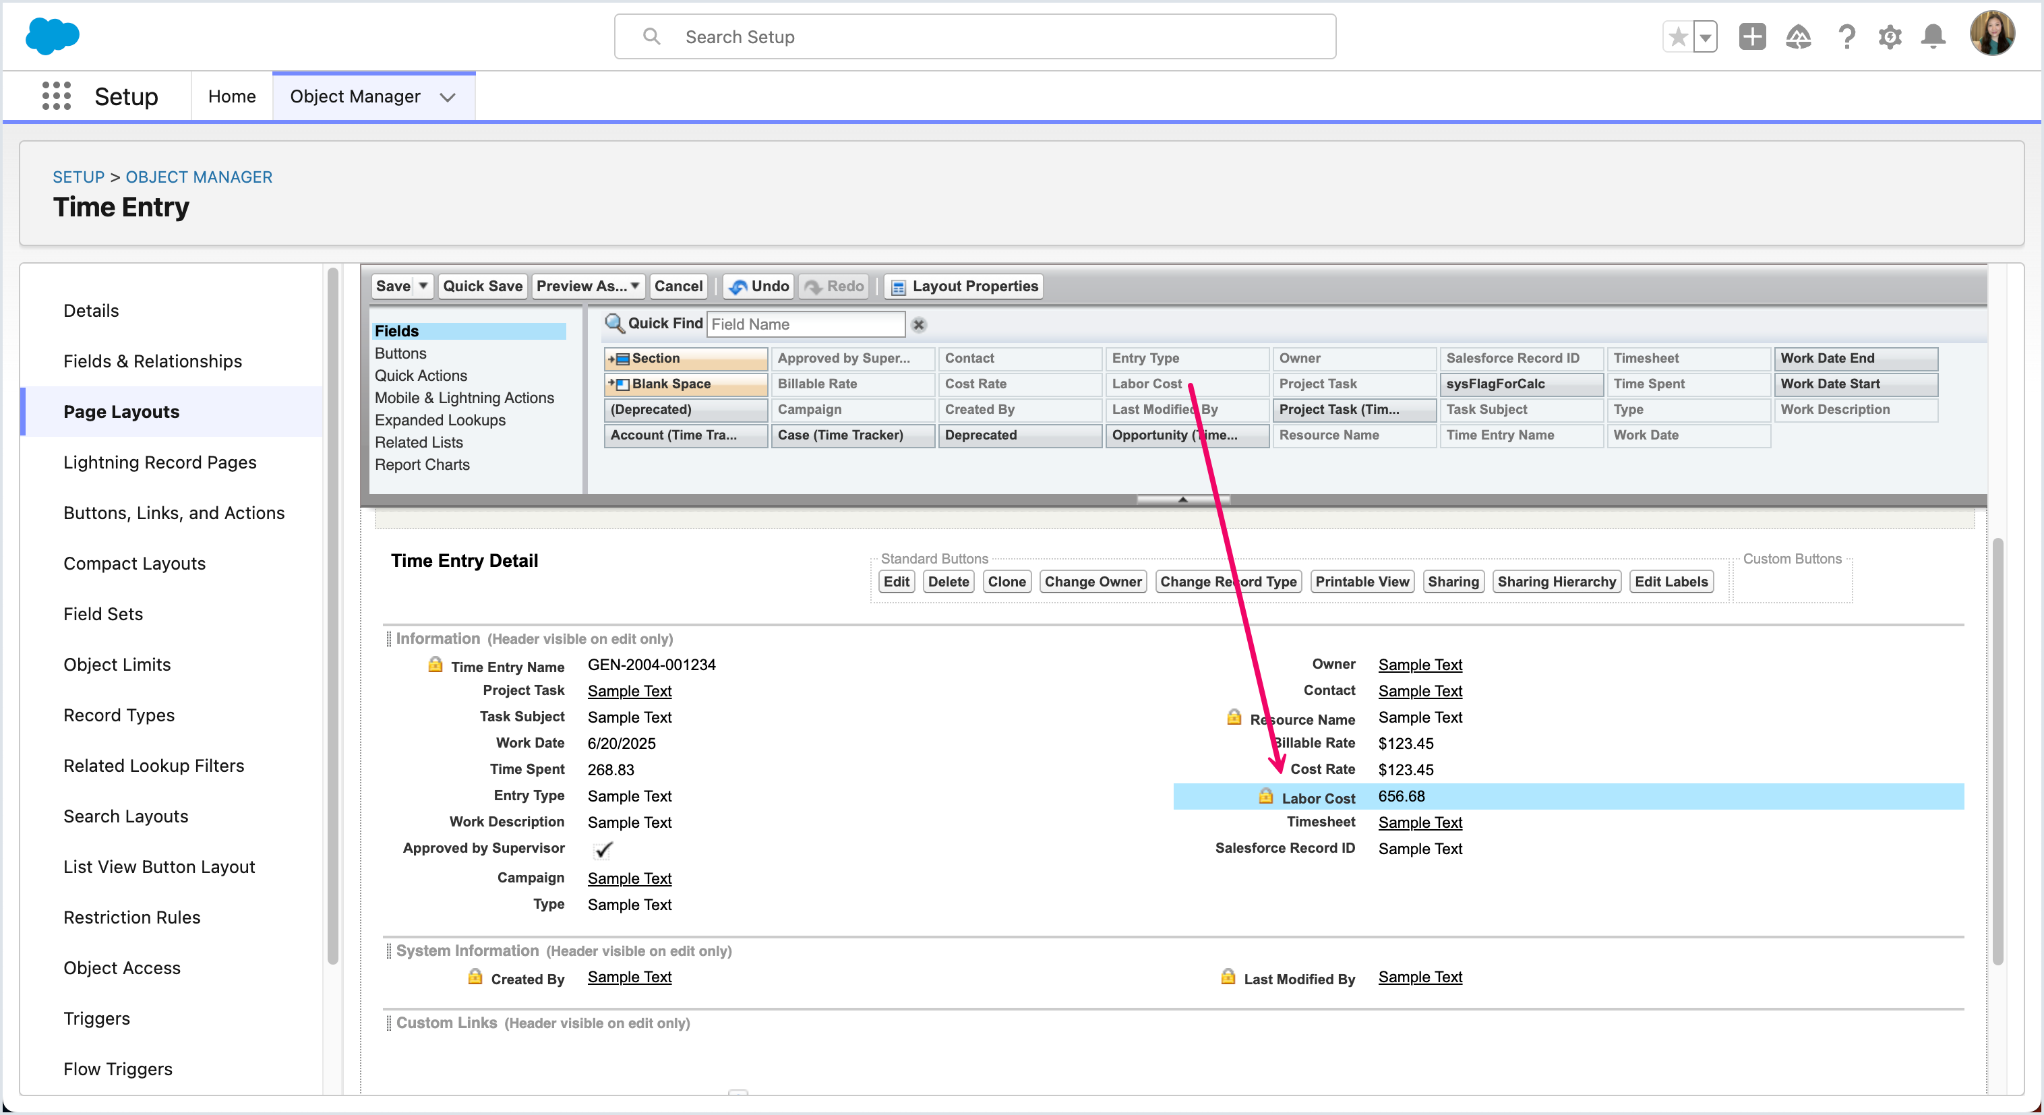This screenshot has height=1115, width=2044.
Task: Select Report Charts in the palette list
Action: [422, 464]
